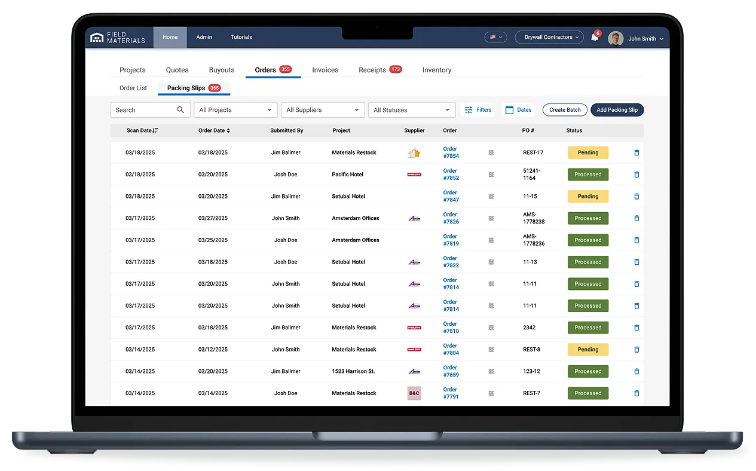Open the Order #7791 link
756x471 pixels.
click(x=451, y=393)
